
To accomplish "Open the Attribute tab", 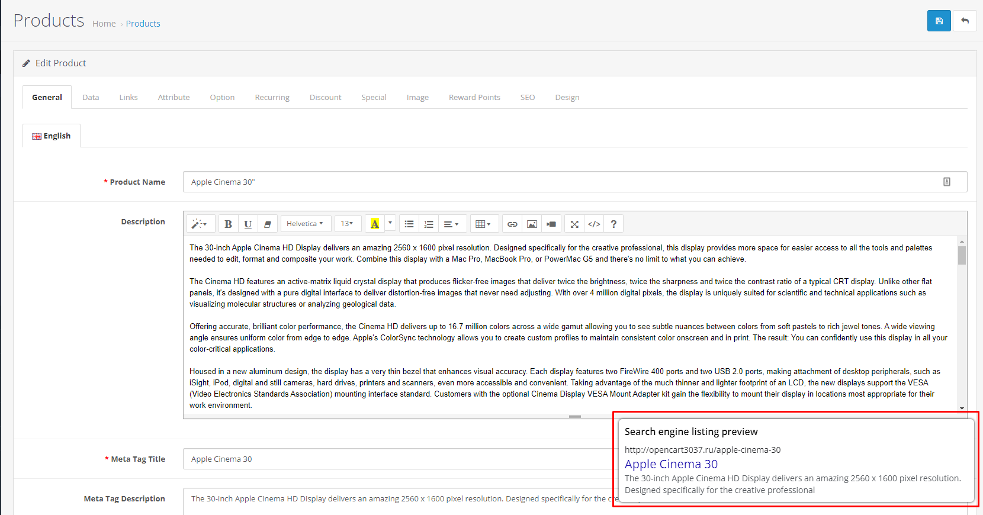I will [174, 97].
